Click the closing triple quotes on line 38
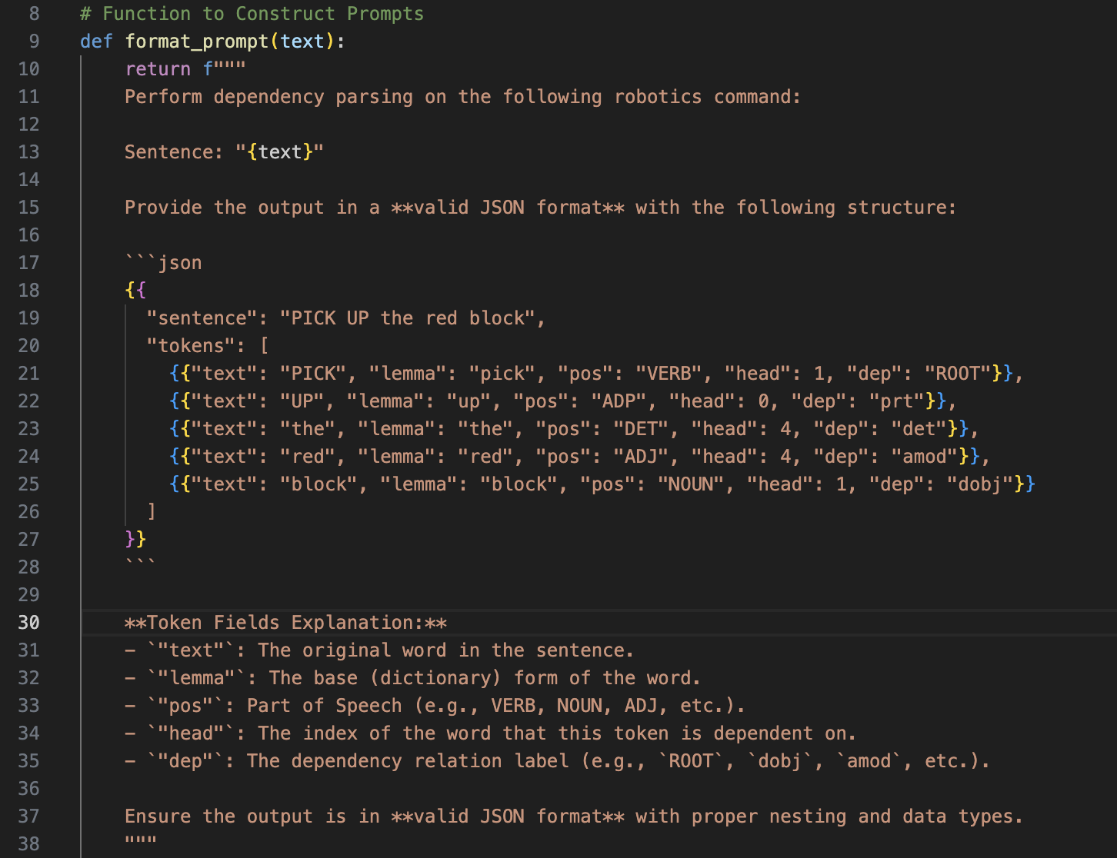Viewport: 1117px width, 858px height. pos(141,843)
